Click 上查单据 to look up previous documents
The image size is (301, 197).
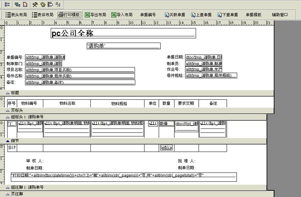pyautogui.click(x=201, y=15)
